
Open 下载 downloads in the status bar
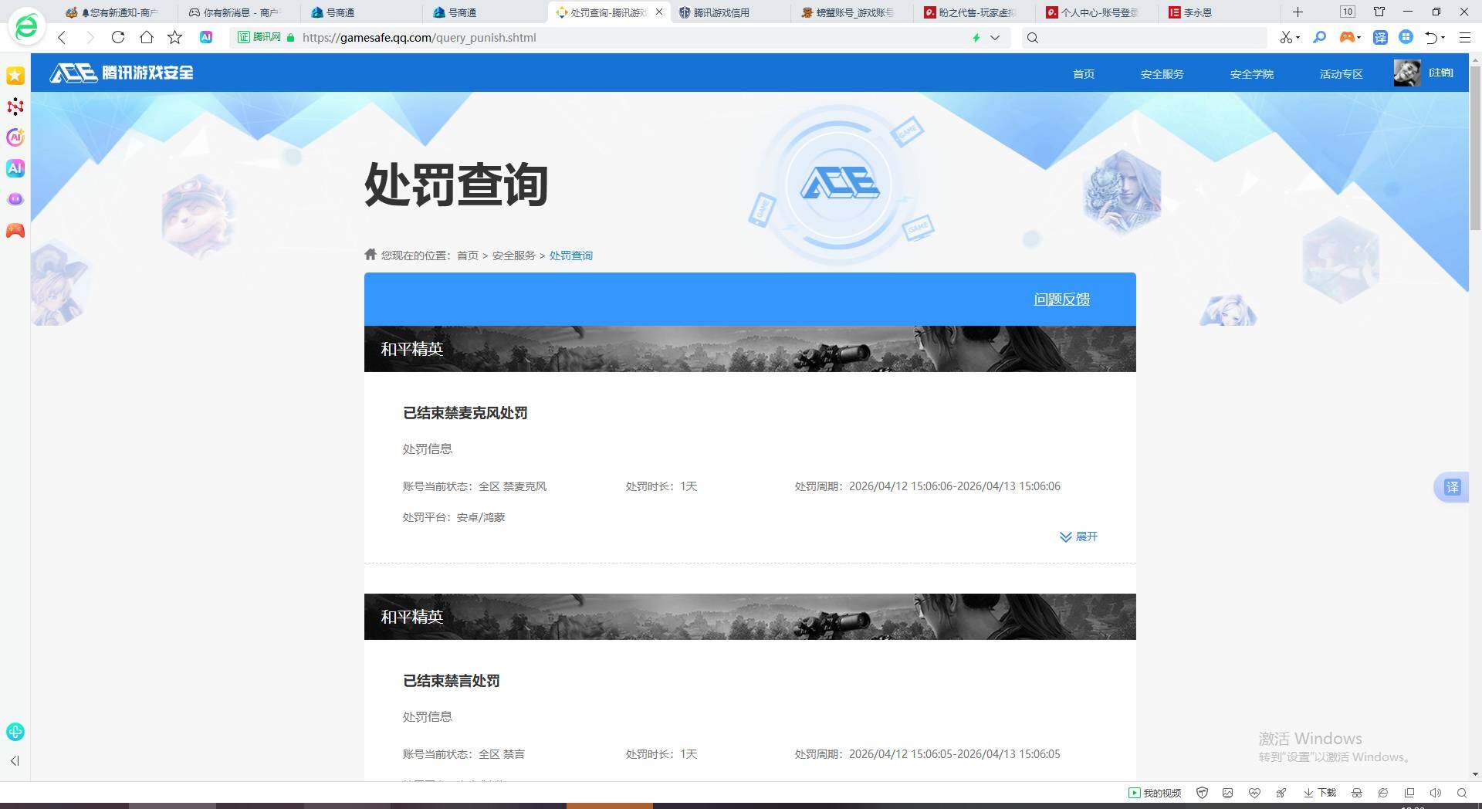click(1320, 793)
